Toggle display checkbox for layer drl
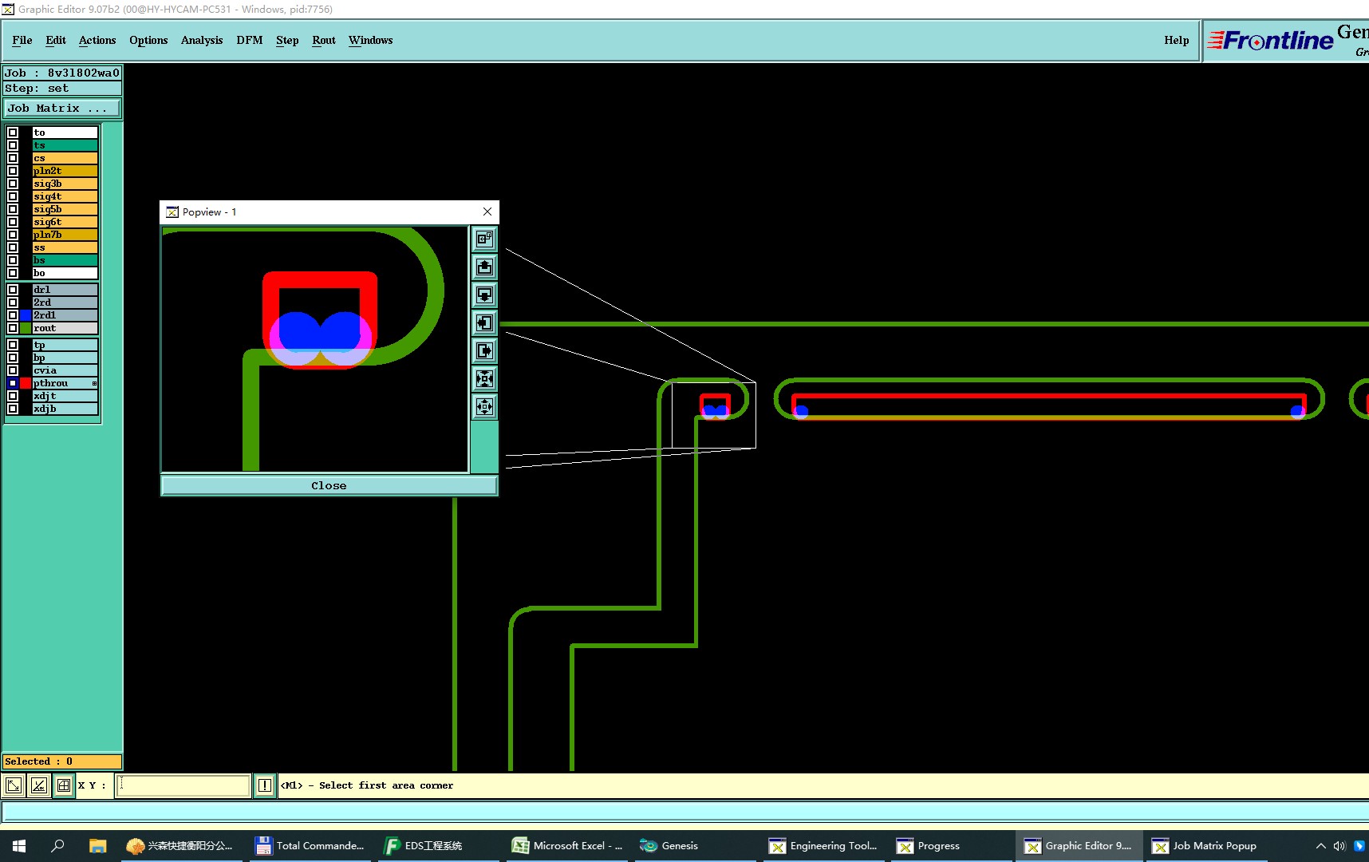This screenshot has width=1369, height=862. [13, 290]
